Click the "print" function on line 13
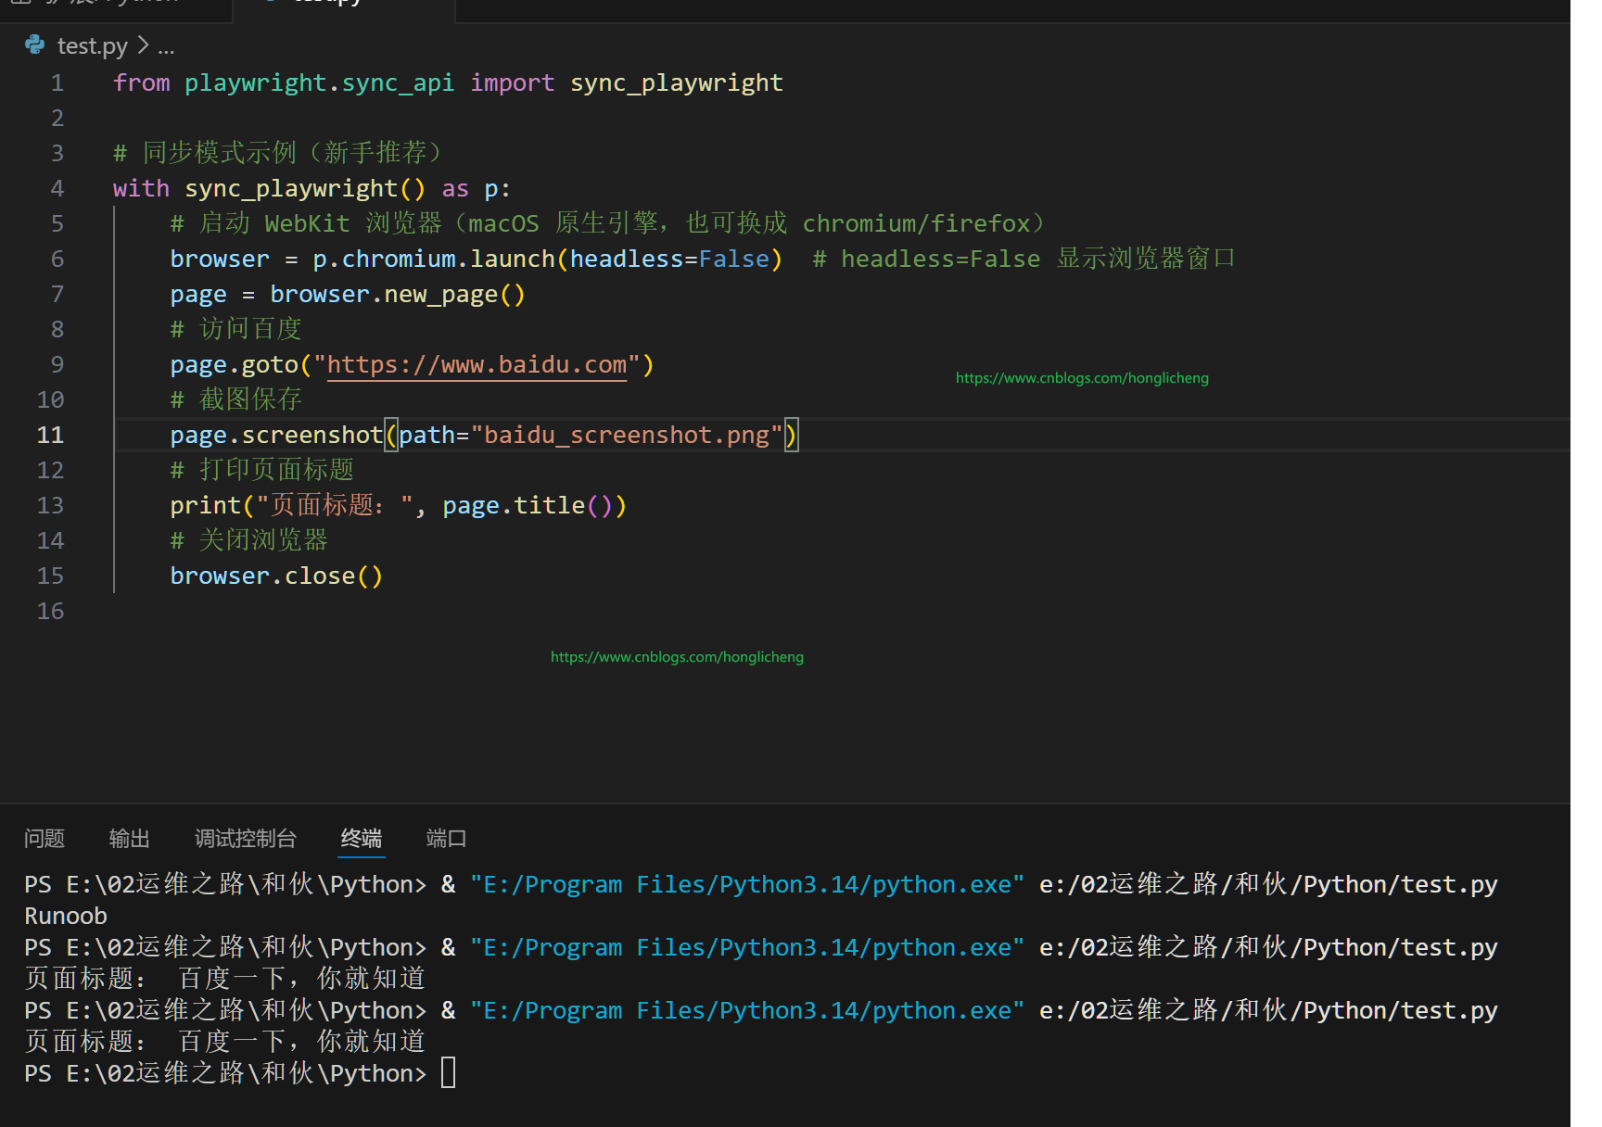 (x=206, y=505)
